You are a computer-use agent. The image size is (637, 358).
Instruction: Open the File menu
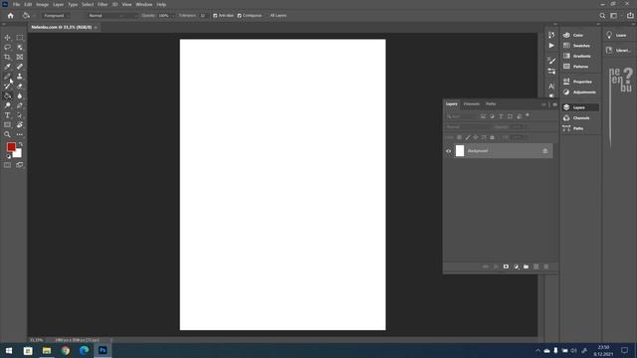pyautogui.click(x=16, y=4)
